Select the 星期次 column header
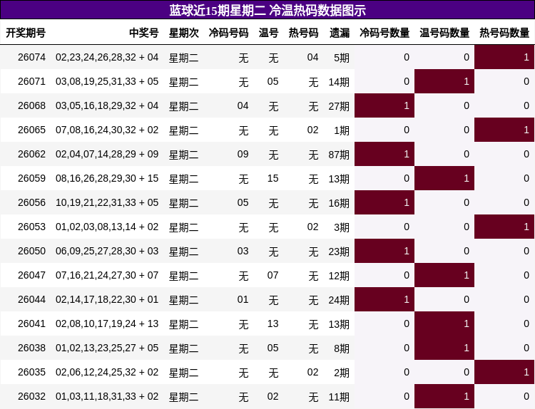 [x=184, y=33]
